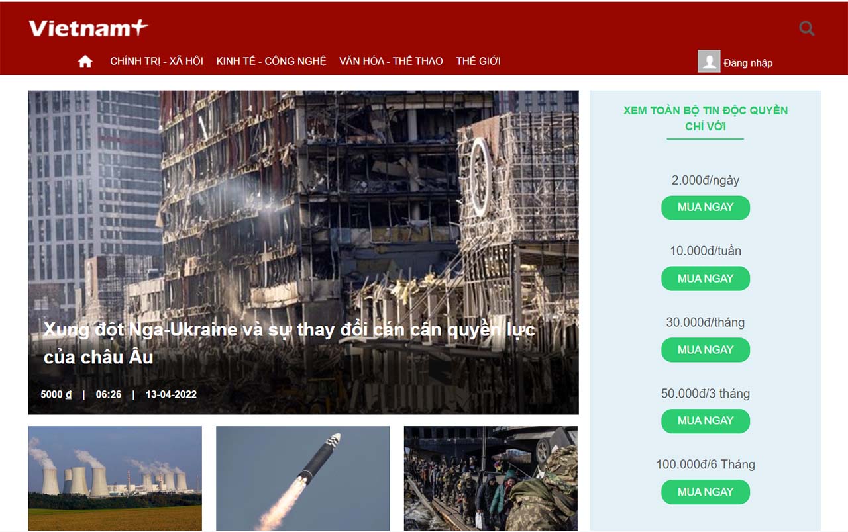The width and height of the screenshot is (848, 532).
Task: Click the XEM TOÀN BỘ TIN ĐỘC QUYỀN heading
Action: [706, 118]
